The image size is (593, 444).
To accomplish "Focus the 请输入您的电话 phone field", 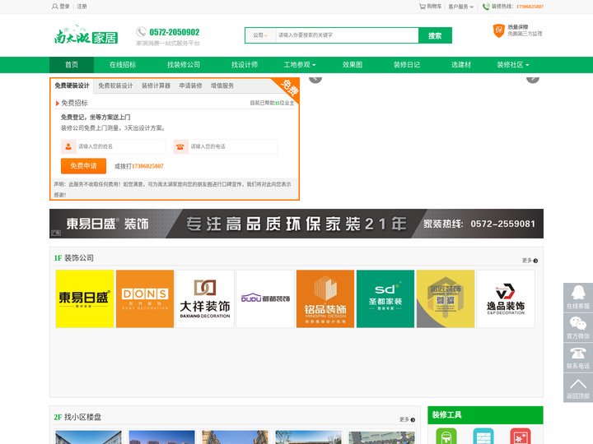I will coord(232,146).
